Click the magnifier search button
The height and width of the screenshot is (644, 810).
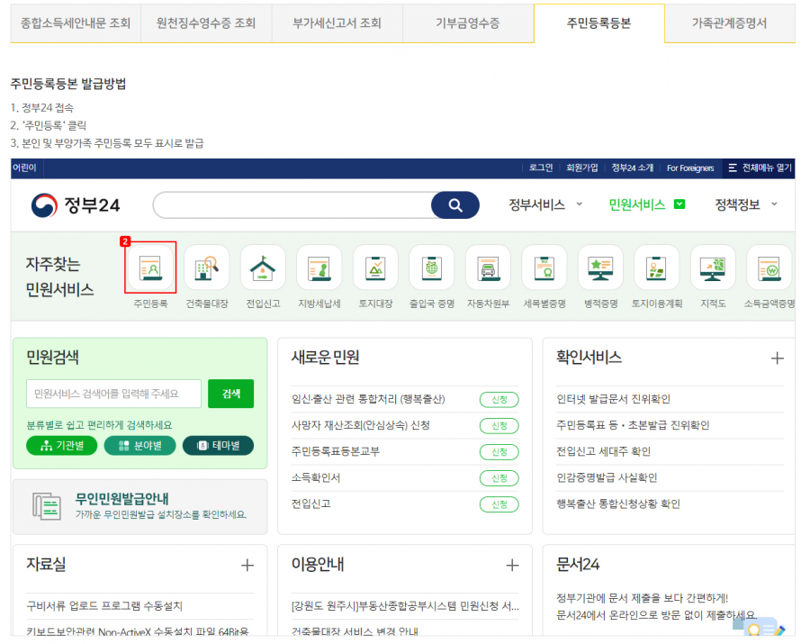455,205
